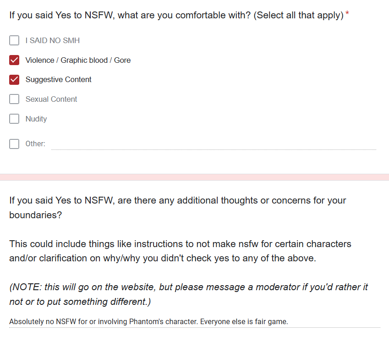Click the "what are you comfortable with" question title
389x342 pixels.
coord(176,15)
